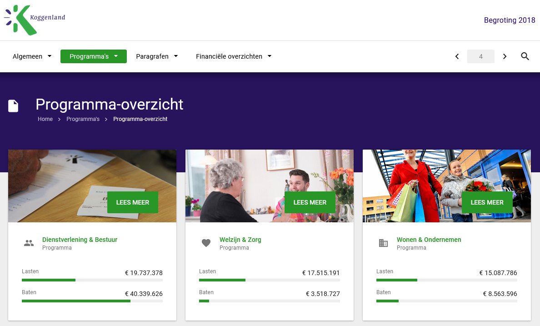This screenshot has height=326, width=540.
Task: Click the document icon beside Programma-overzicht heading
Action: click(x=13, y=105)
